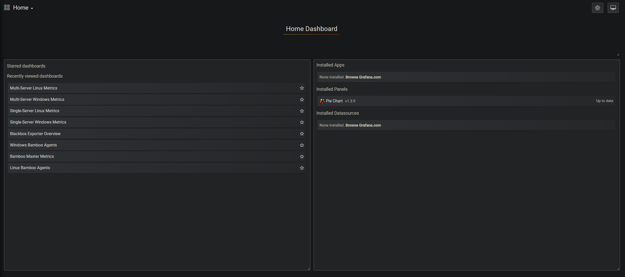This screenshot has height=277, width=625.
Task: Browse Grafana.com for apps
Action: click(x=363, y=77)
